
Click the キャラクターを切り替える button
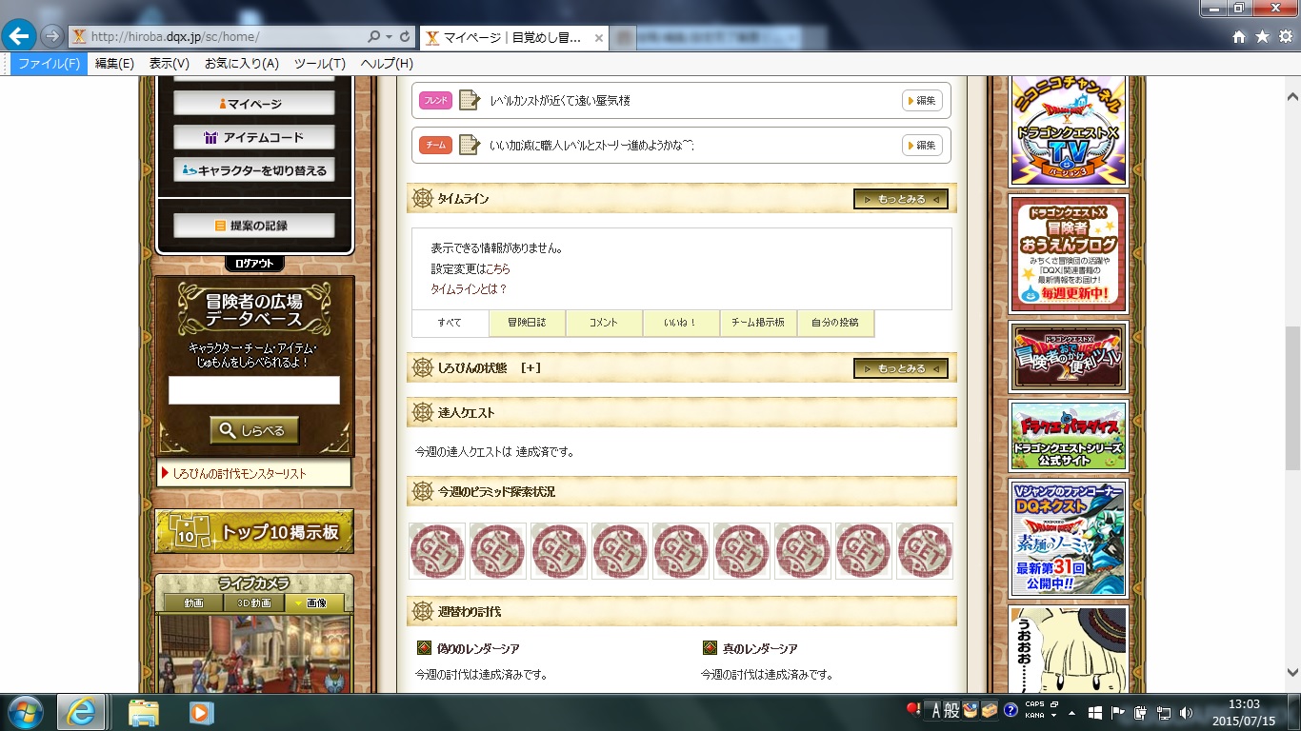pyautogui.click(x=254, y=170)
